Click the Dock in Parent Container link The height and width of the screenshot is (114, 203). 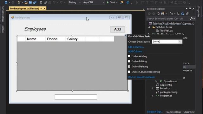pos(141,77)
